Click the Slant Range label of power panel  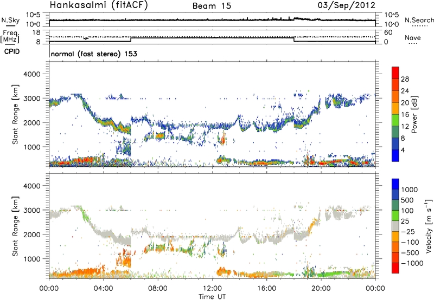coord(15,114)
